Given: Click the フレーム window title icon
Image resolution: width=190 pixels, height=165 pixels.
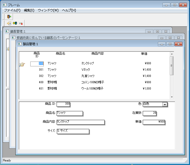Looking at the screenshot, I should pos(5,5).
